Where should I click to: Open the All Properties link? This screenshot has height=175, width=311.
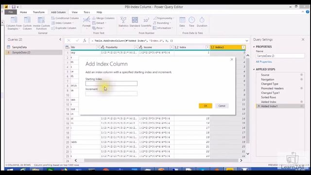[x=264, y=62]
